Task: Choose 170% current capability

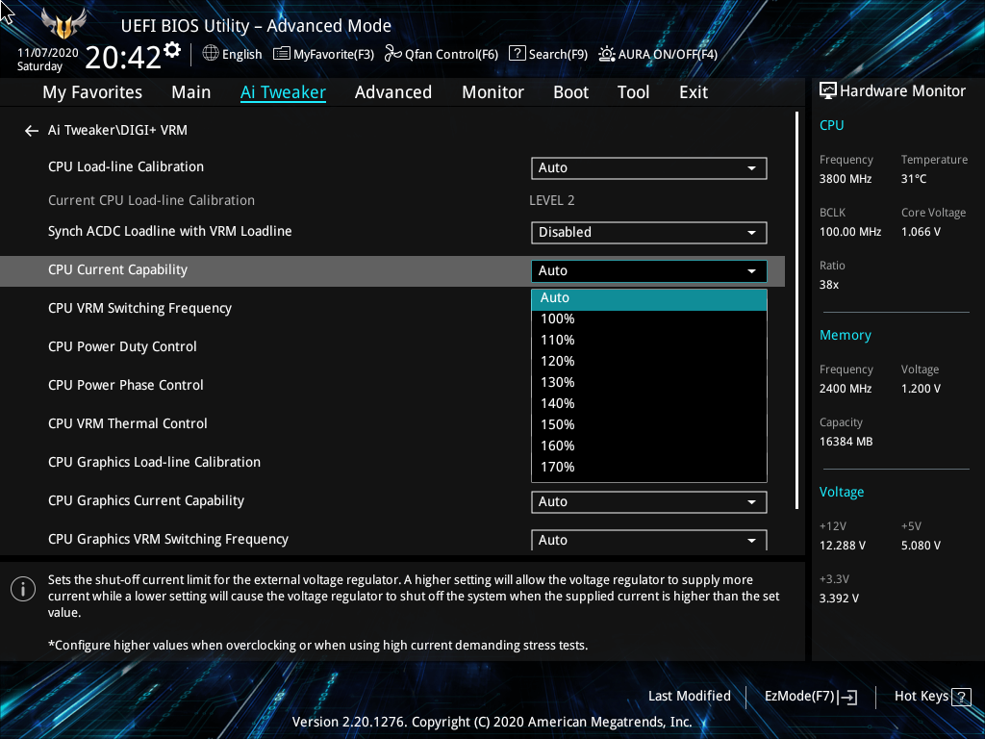Action: [x=649, y=468]
